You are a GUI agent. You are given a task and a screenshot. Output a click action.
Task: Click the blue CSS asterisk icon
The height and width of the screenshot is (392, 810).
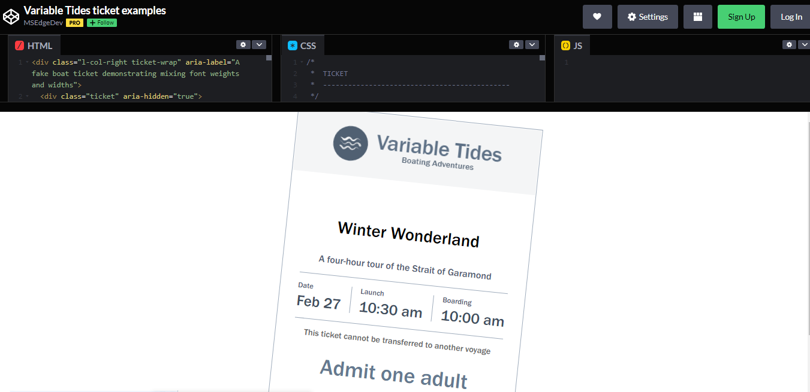[292, 44]
